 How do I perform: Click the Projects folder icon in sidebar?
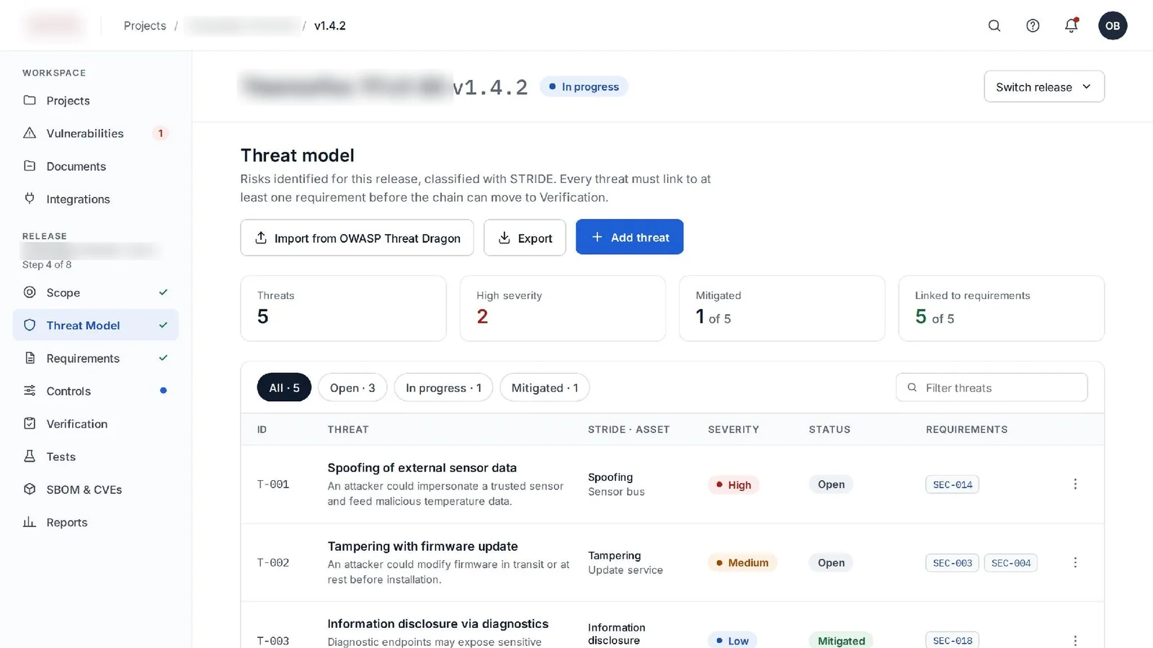click(x=30, y=100)
